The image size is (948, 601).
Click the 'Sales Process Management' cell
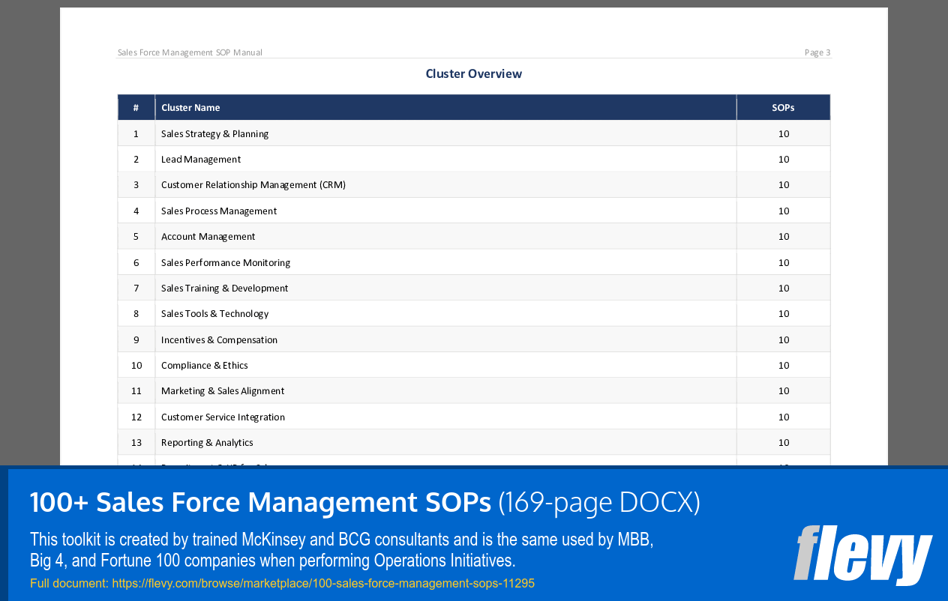pyautogui.click(x=218, y=211)
